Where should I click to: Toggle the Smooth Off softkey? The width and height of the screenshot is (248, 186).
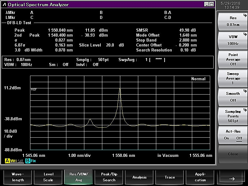click(x=233, y=97)
